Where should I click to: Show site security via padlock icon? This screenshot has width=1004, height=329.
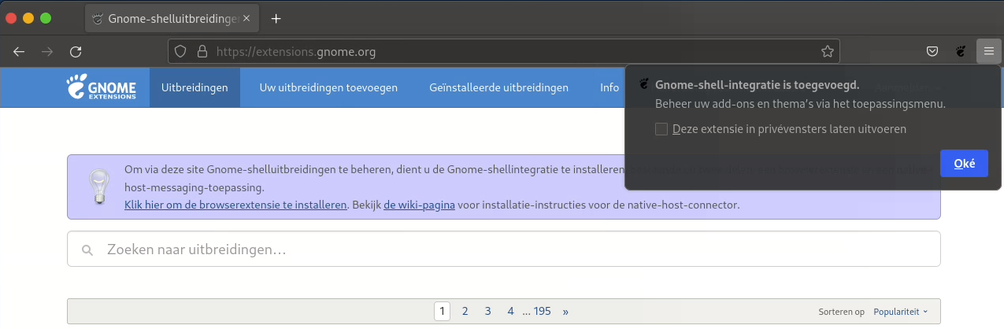pyautogui.click(x=202, y=52)
